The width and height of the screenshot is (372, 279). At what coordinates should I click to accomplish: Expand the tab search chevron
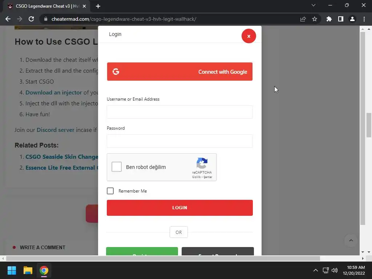tap(314, 5)
